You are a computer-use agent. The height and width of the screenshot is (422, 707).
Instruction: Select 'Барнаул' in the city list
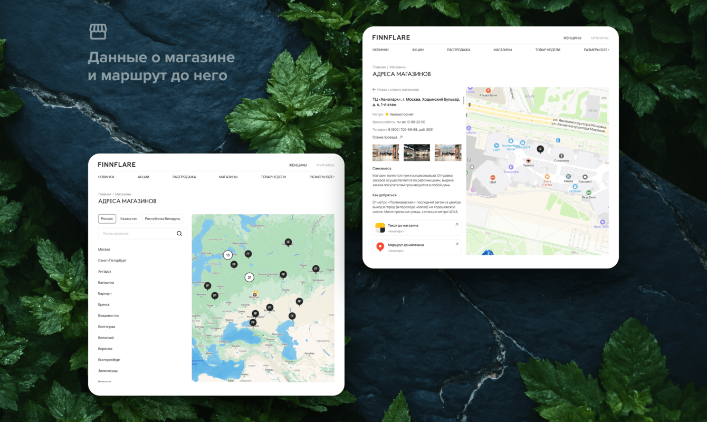click(x=105, y=294)
